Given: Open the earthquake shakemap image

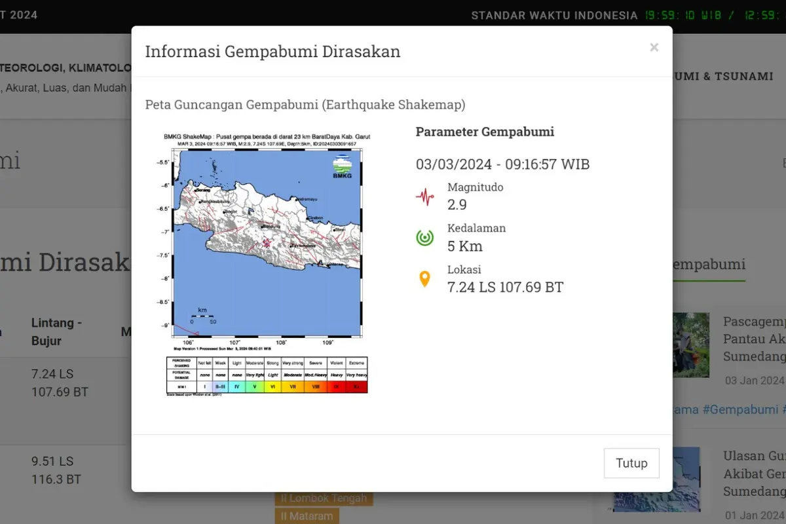Looking at the screenshot, I should (263, 265).
